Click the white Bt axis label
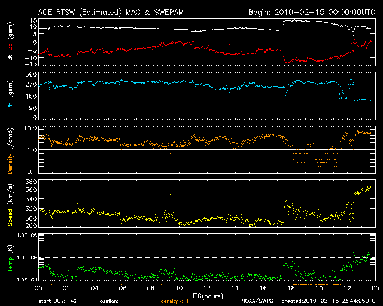The height and width of the screenshot is (306, 383). [x=10, y=59]
